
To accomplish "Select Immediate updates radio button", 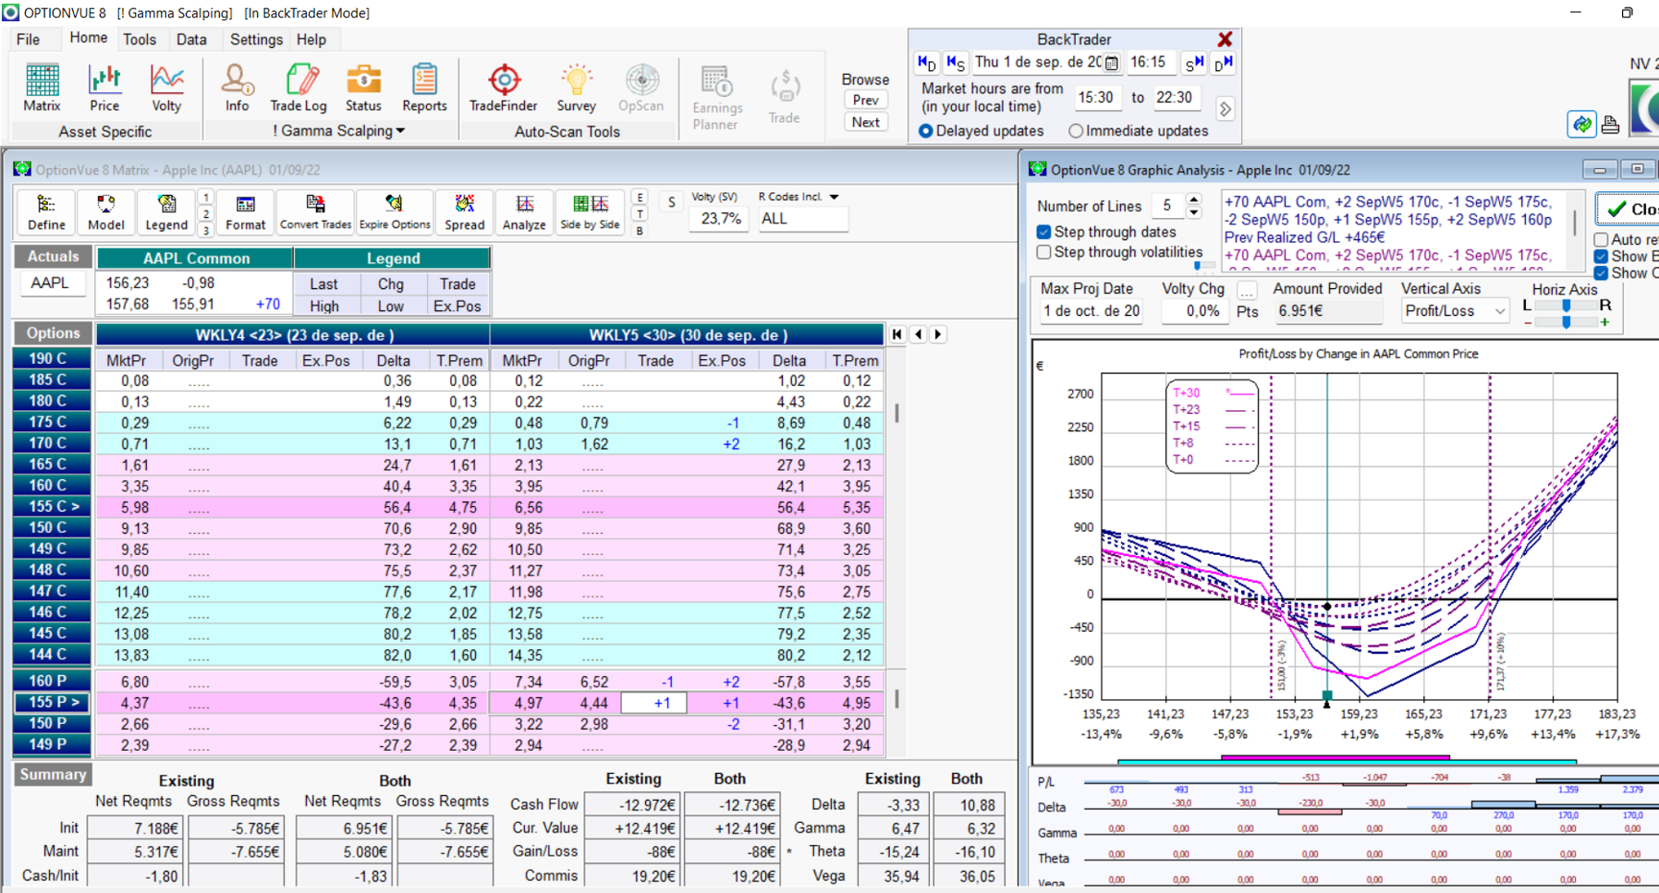I will pos(1076,131).
